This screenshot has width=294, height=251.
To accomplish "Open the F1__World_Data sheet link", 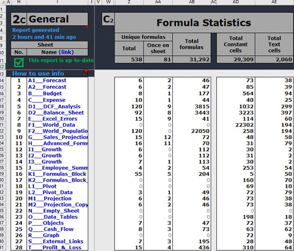I will [x=51, y=125].
